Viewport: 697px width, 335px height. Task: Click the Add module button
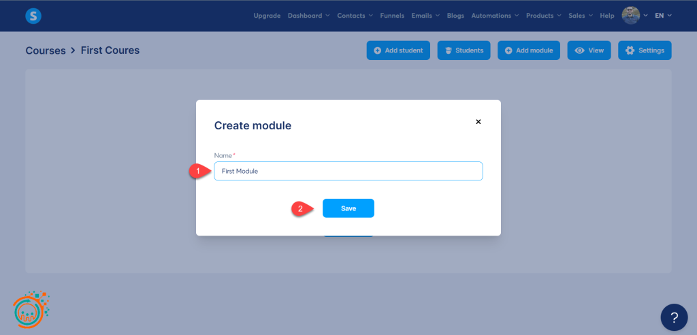(x=529, y=50)
